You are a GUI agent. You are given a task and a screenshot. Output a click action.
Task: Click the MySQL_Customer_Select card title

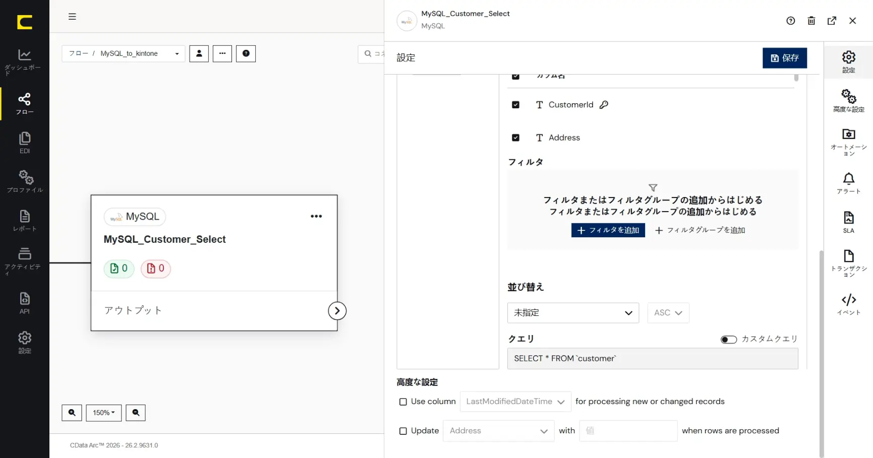(165, 239)
